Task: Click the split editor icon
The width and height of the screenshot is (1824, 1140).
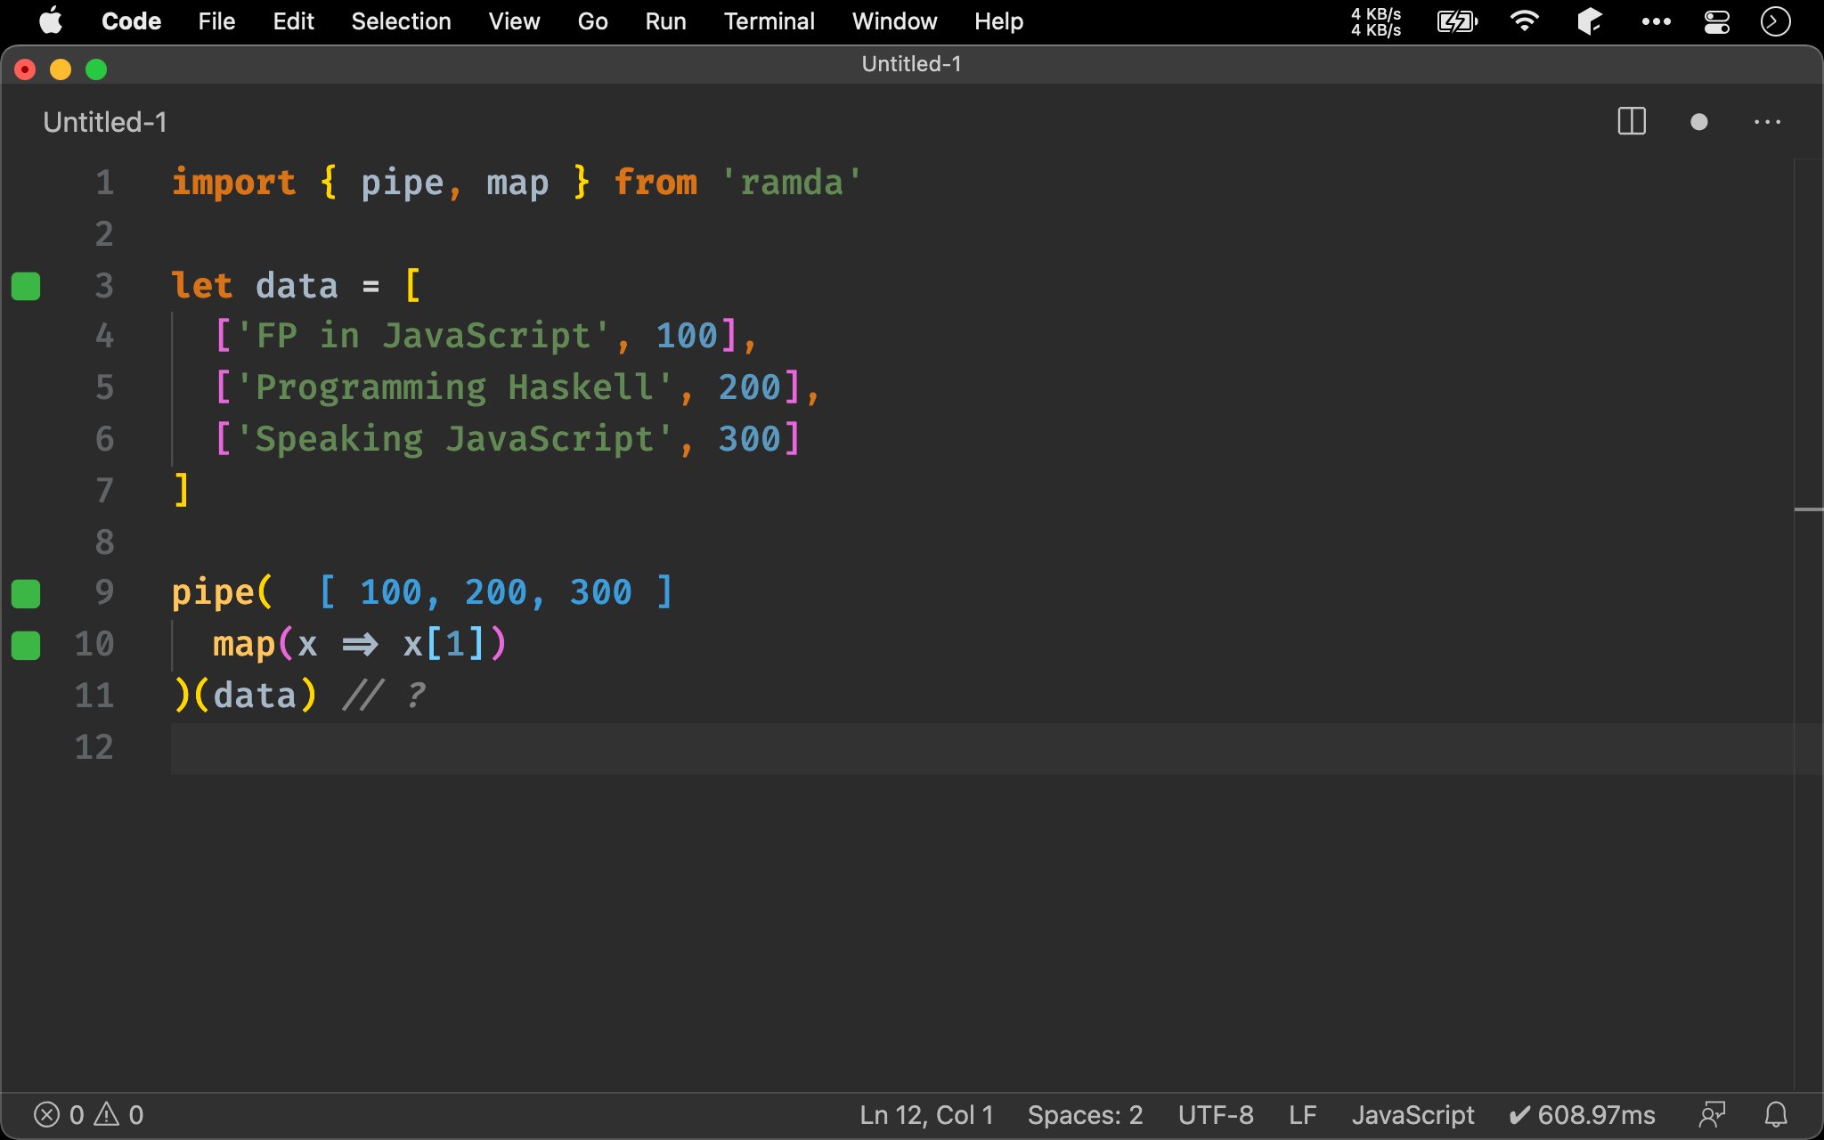Action: point(1631,122)
